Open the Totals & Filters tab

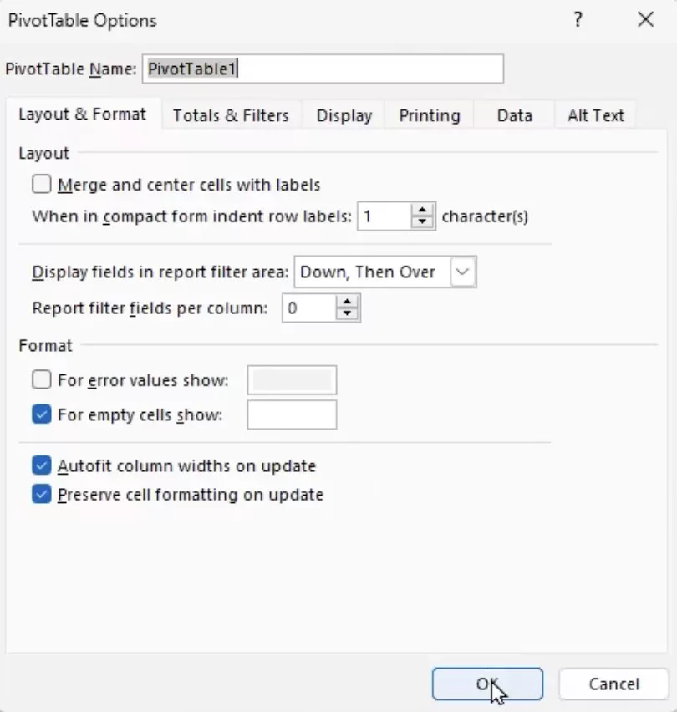pyautogui.click(x=231, y=115)
